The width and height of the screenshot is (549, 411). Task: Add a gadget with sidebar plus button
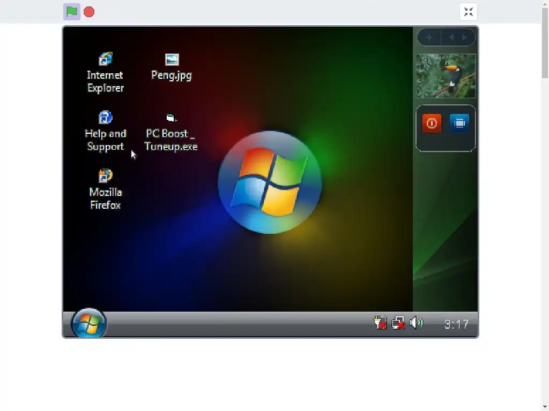(429, 37)
